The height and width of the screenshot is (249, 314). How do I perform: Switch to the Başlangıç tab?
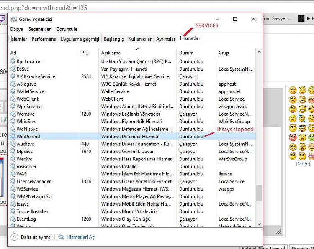click(114, 39)
